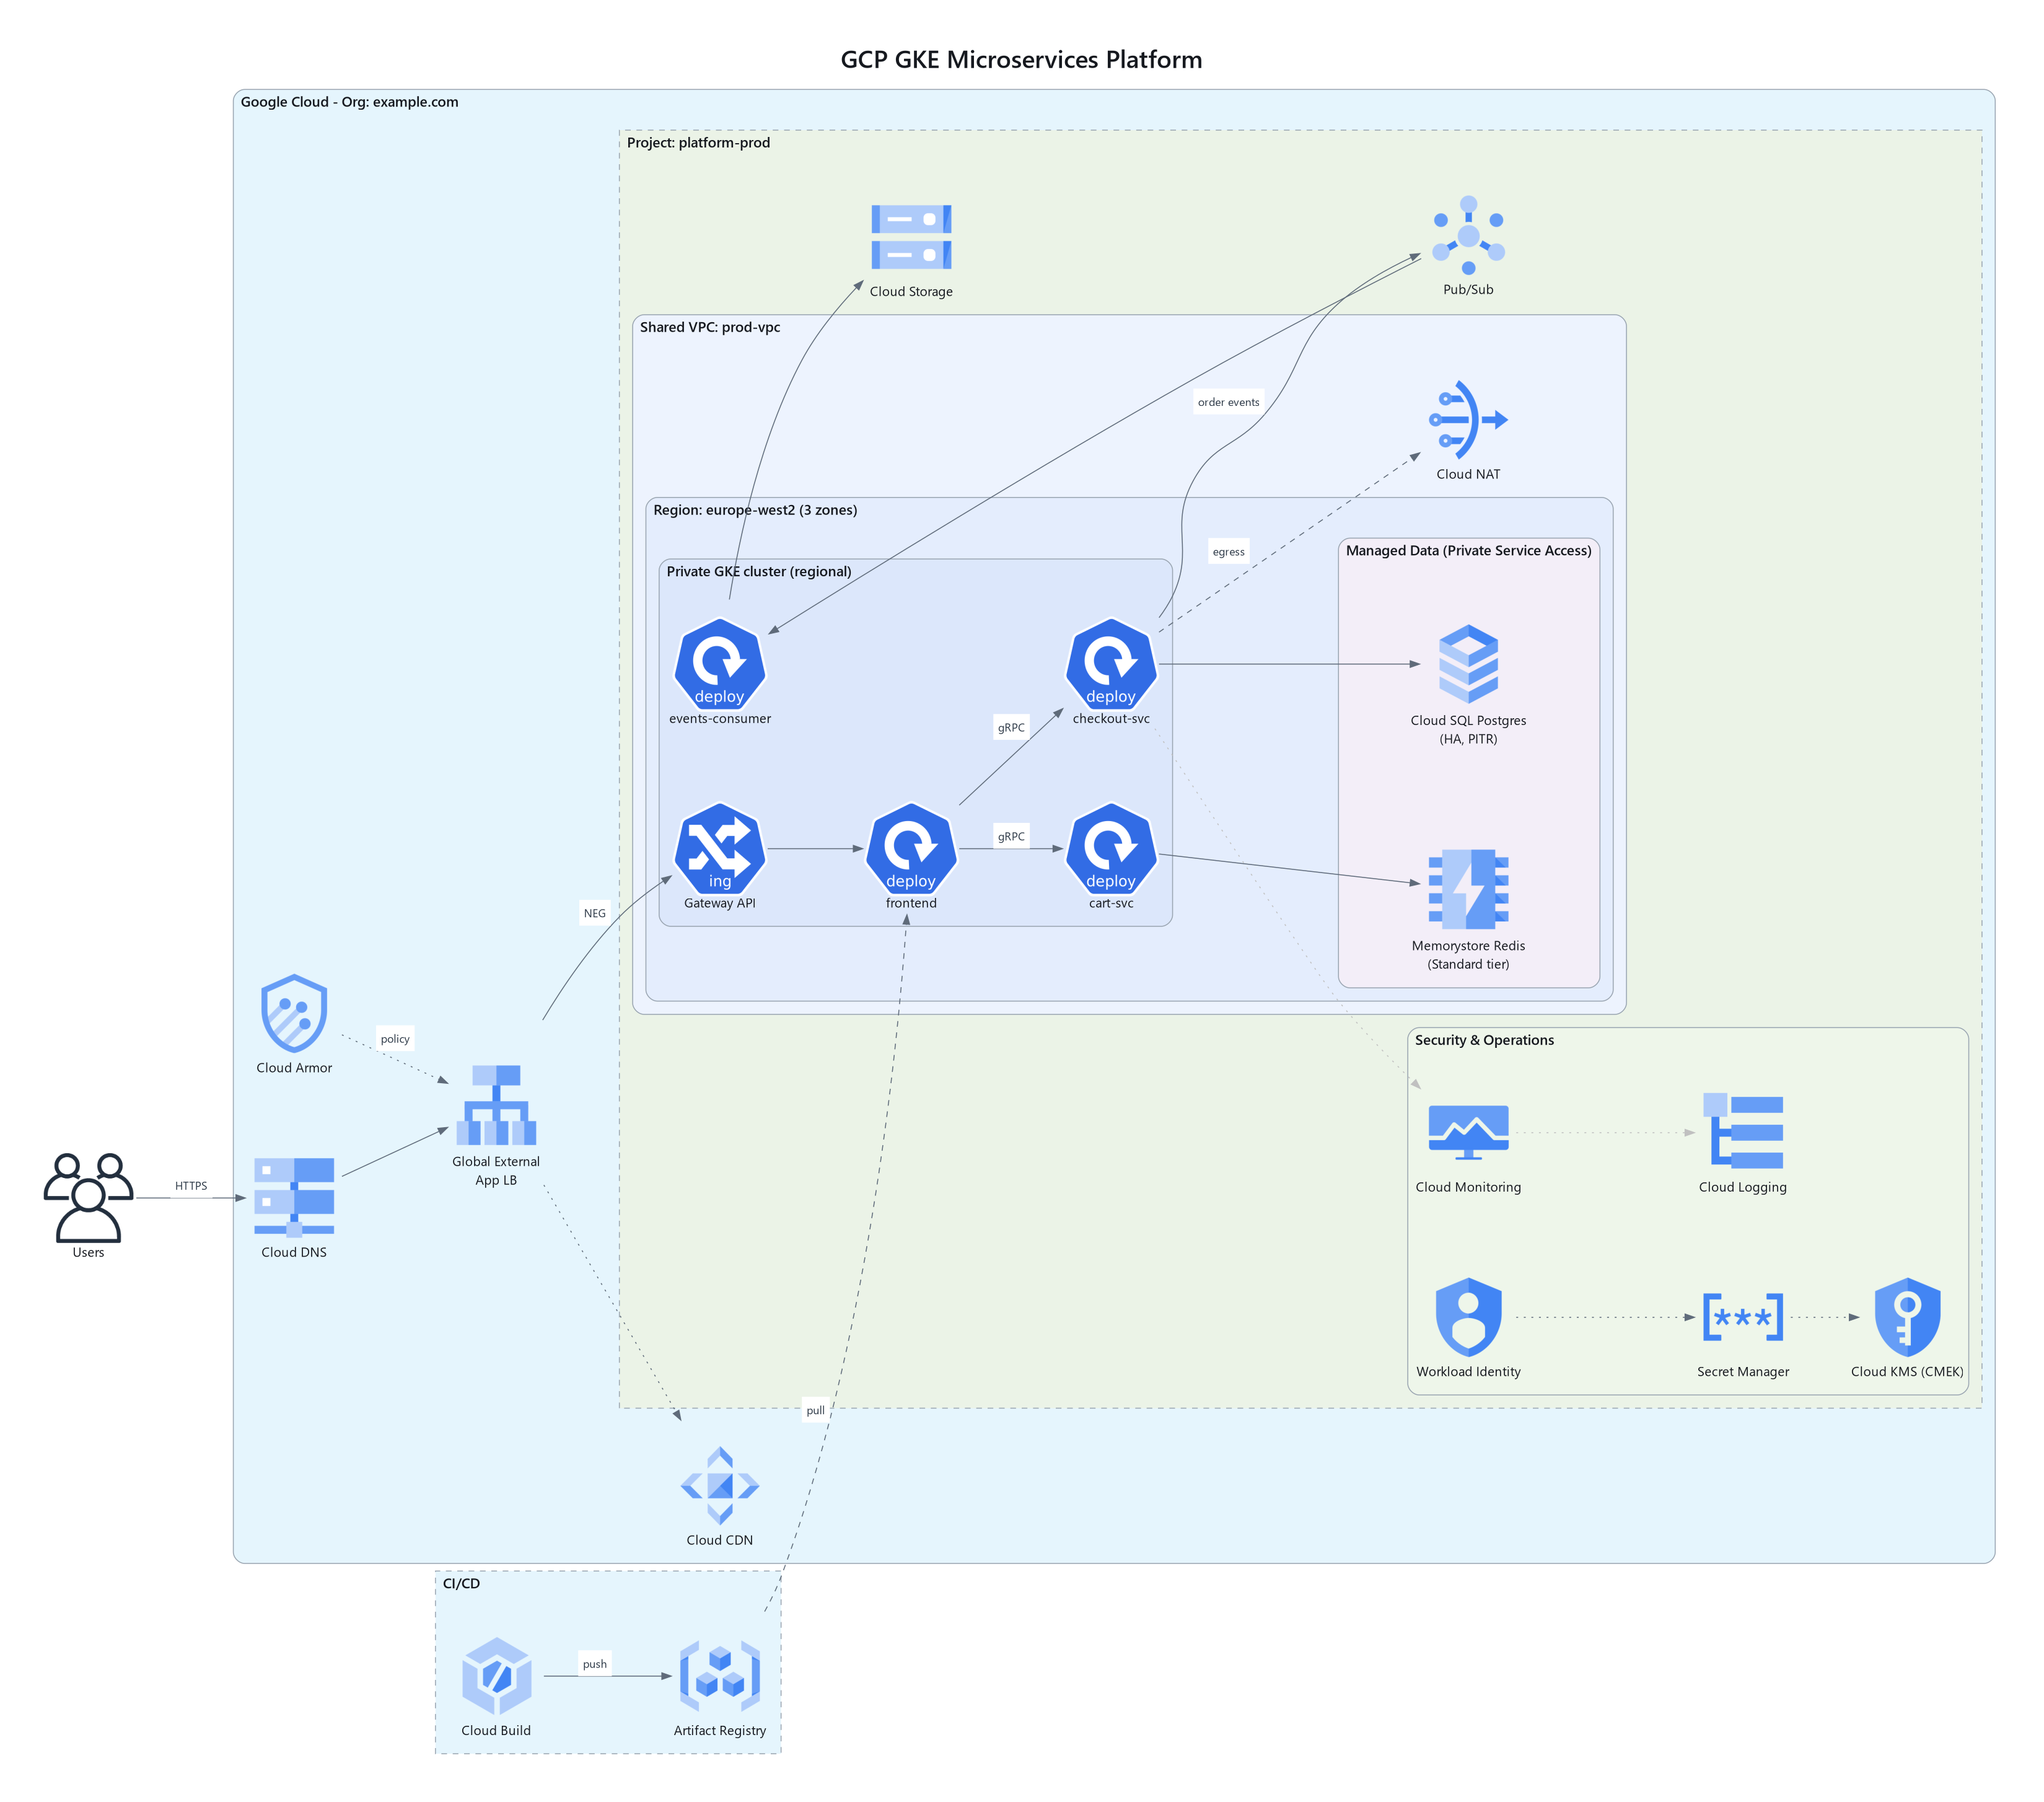Viewport: 2044px width, 1802px height.
Task: Click the 'Google Cloud - Org: example.com' label
Action: pyautogui.click(x=349, y=102)
